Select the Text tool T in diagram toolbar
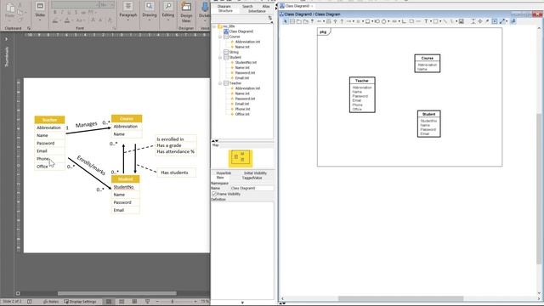This screenshot has width=544, height=306. pos(426,21)
